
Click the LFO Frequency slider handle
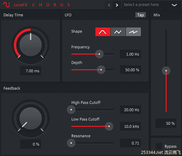[x=99, y=54]
